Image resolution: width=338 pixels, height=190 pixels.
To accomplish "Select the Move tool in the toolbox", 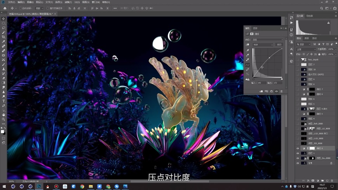I will pyautogui.click(x=3, y=19).
